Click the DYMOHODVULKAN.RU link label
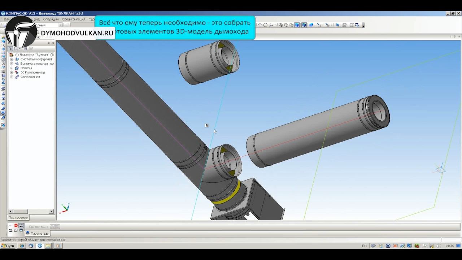The height and width of the screenshot is (260, 462). (77, 33)
